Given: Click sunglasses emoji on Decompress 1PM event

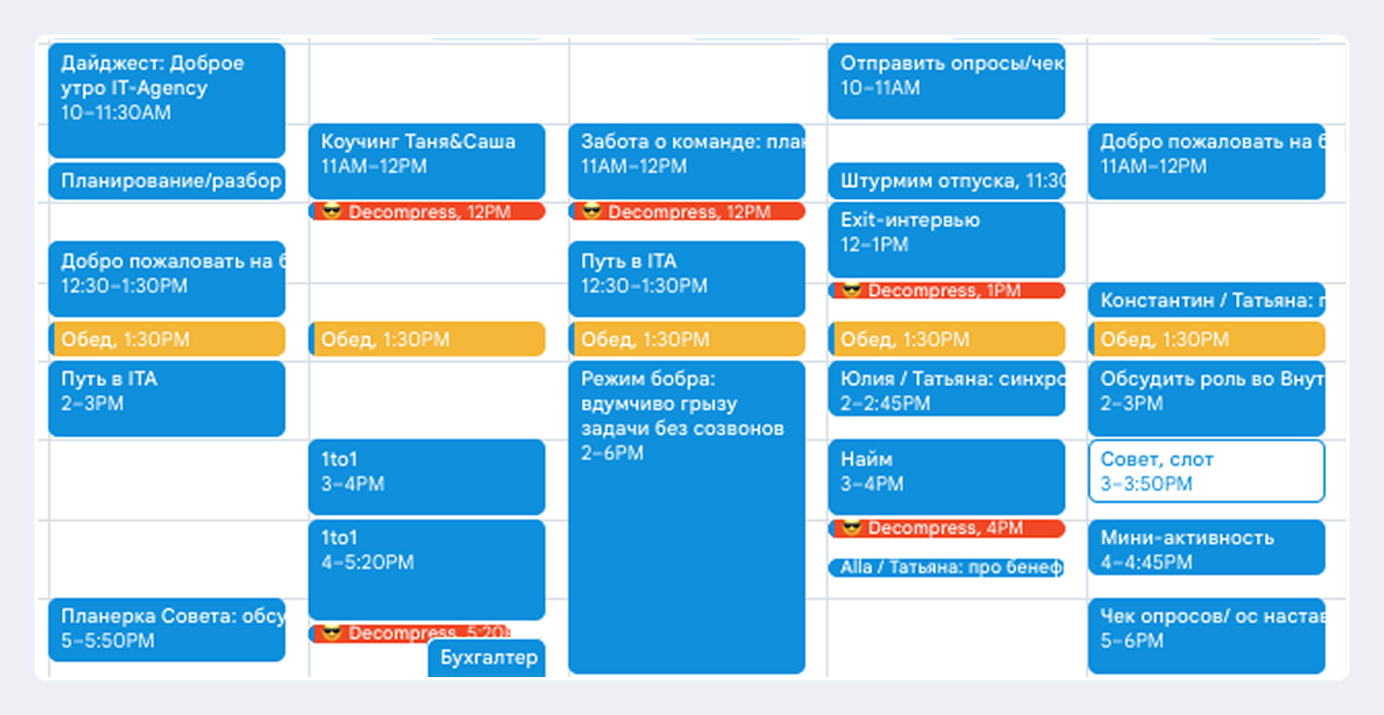Looking at the screenshot, I should click(852, 290).
